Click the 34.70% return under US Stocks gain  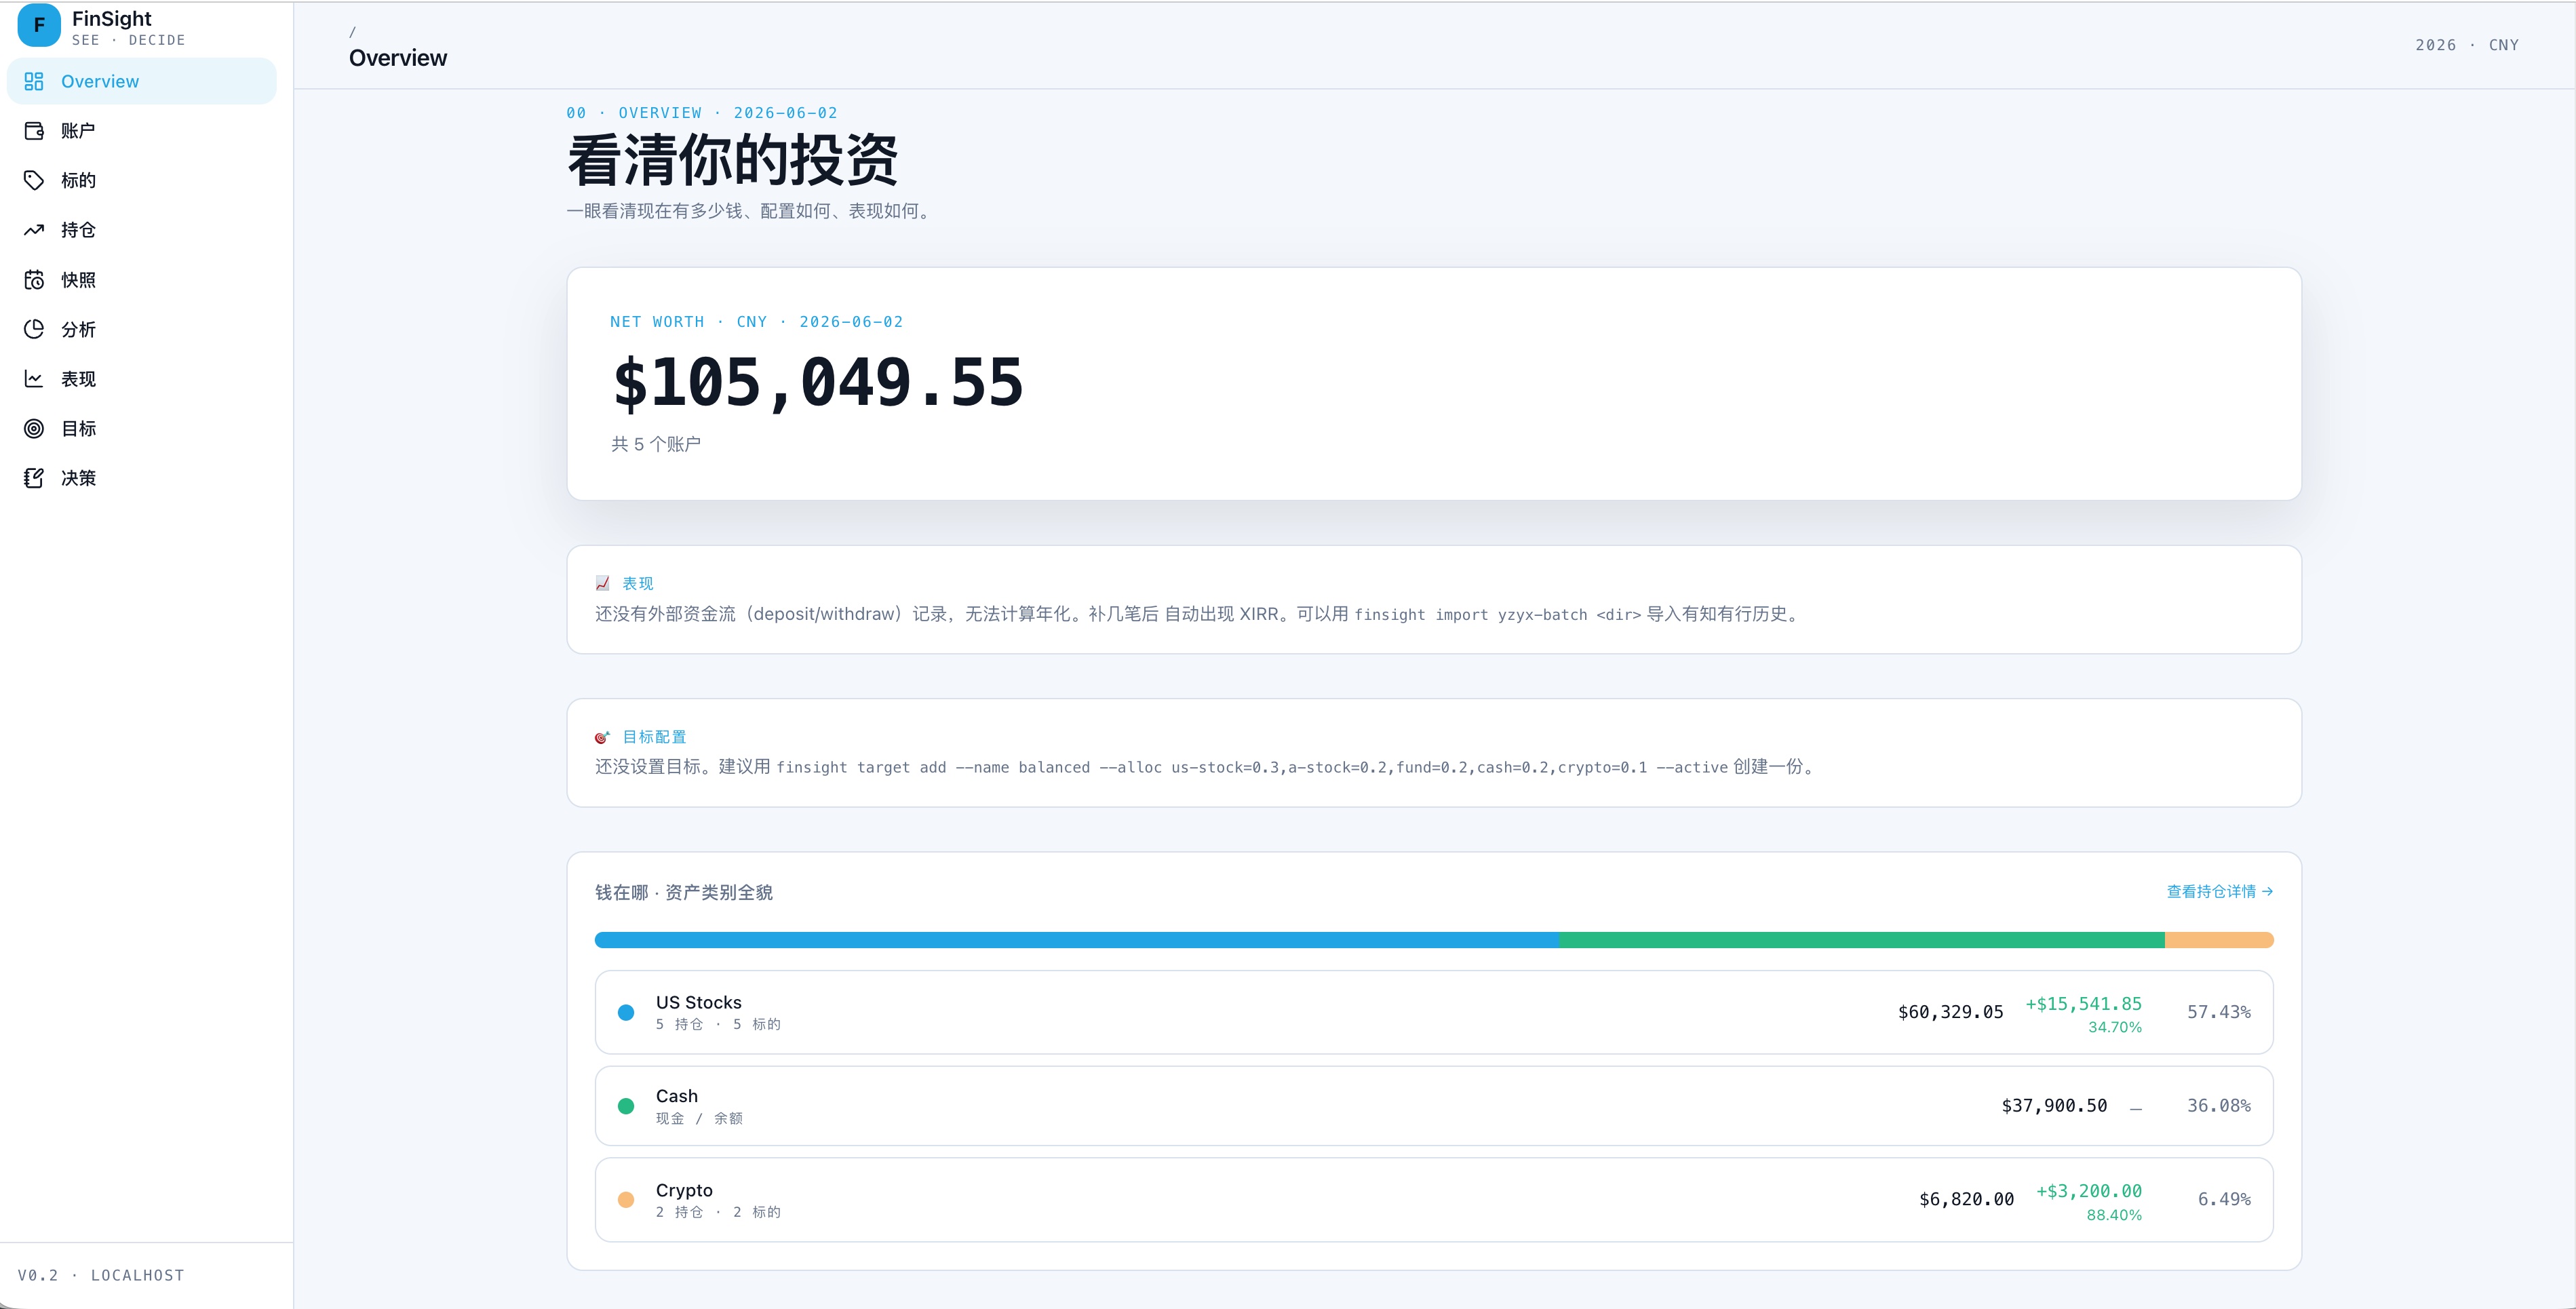tap(2115, 1027)
